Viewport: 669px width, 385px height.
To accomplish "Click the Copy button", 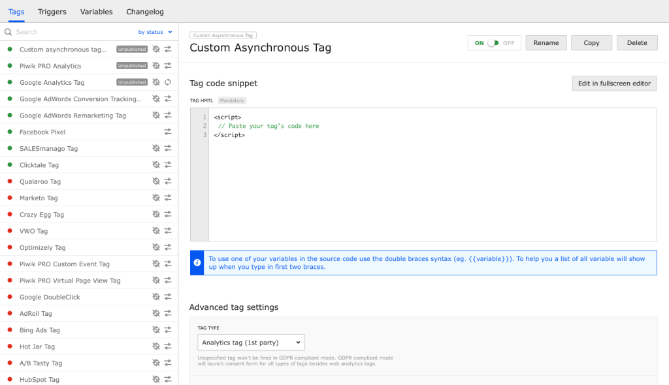I will [591, 43].
